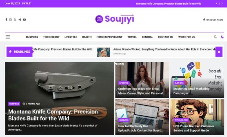Viewport: 227px width, 137px height.
Task: Open the X (Twitter) social icon
Action: pos(15,20)
